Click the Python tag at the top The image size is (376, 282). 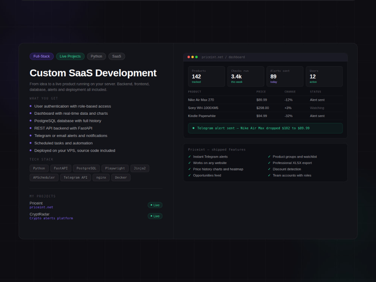tap(96, 56)
